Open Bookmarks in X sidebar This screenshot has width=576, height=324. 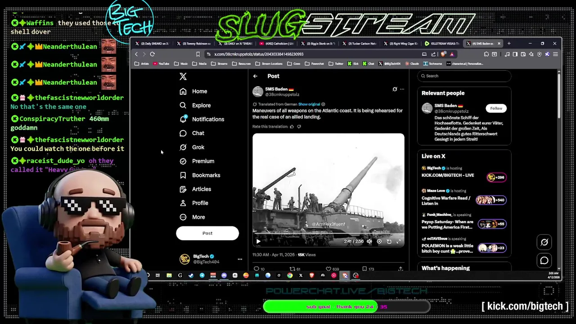click(200, 175)
